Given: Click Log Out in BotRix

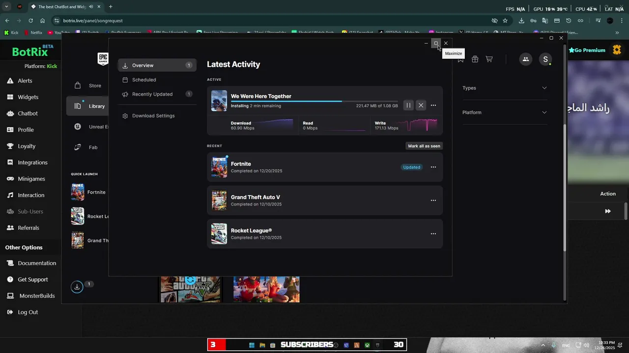Looking at the screenshot, I should coord(28,312).
